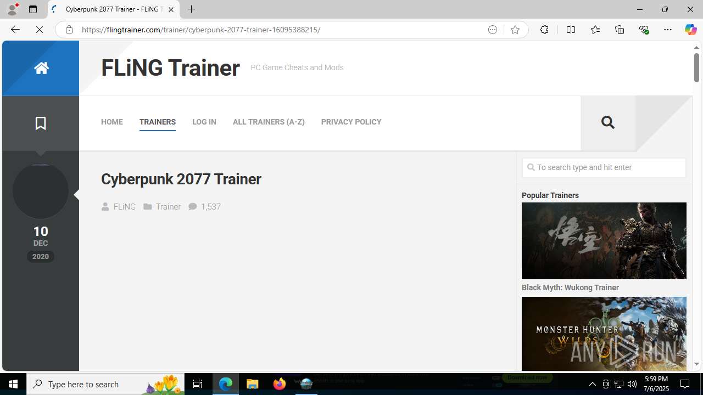Close the Cyberpunk 2077 Trainer tab
This screenshot has width=703, height=395.
(x=171, y=9)
